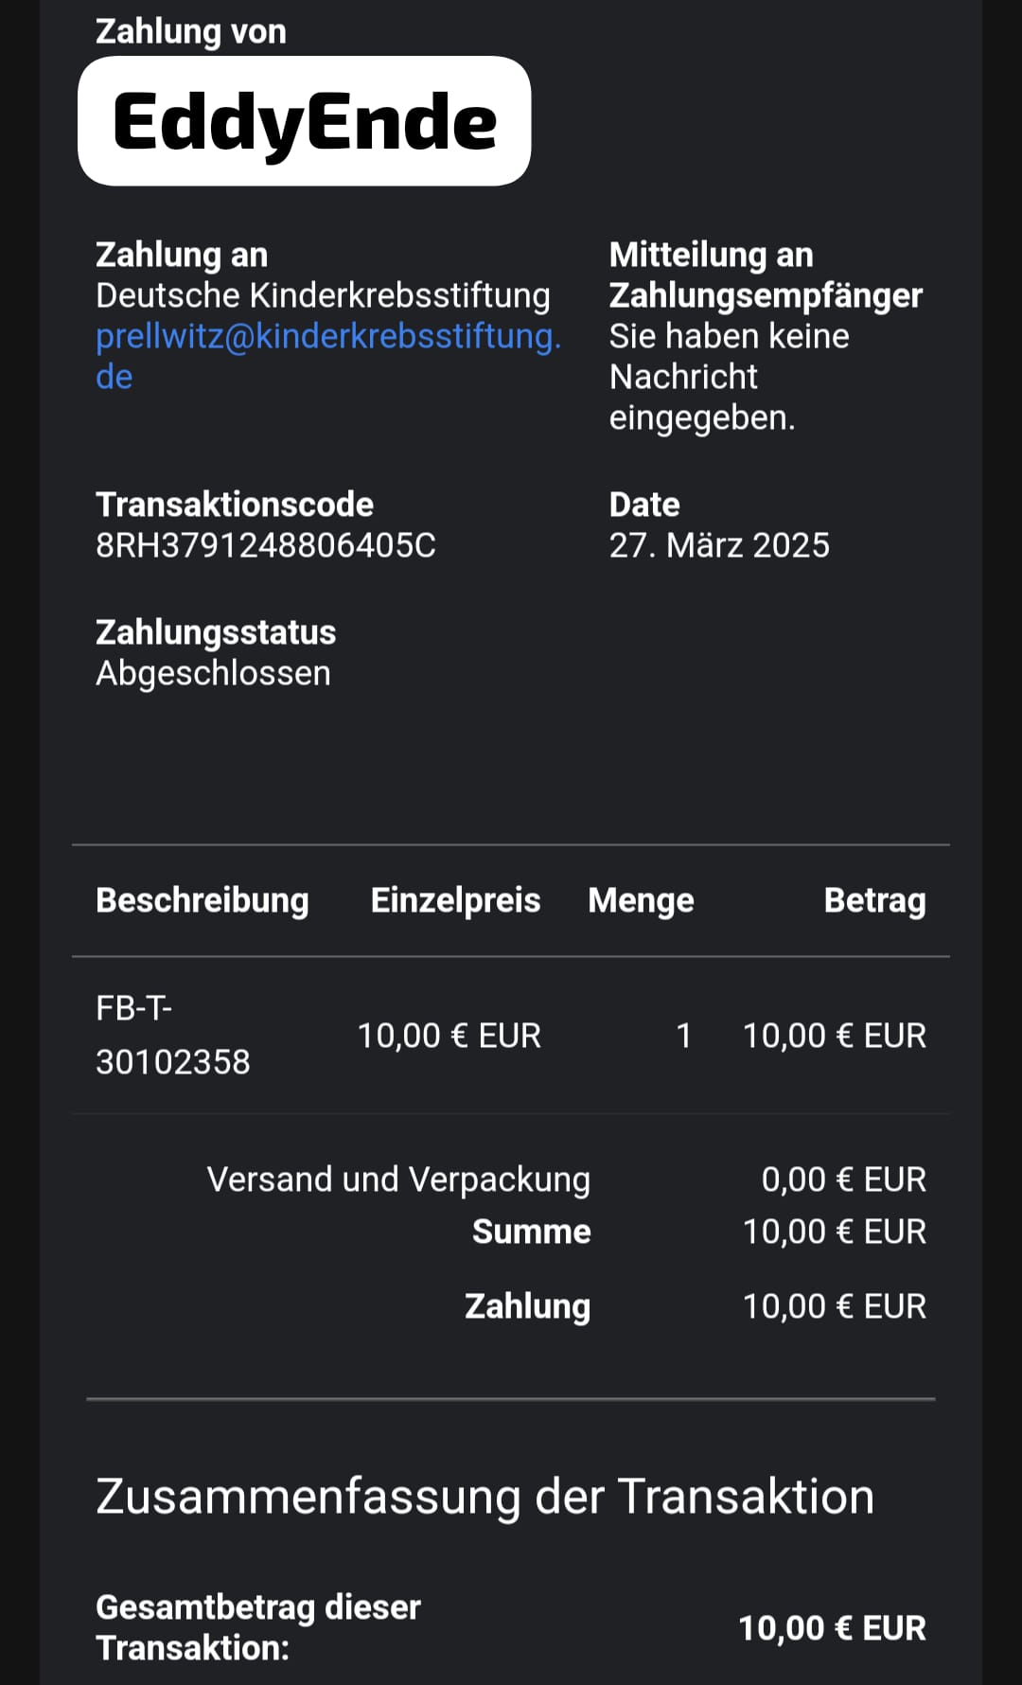
Task: Click the Einzelpreis column header
Action: point(455,900)
